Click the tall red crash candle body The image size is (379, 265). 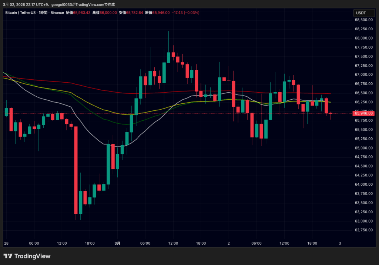click(76, 170)
